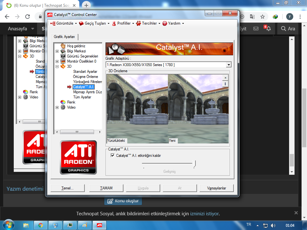Open the Grafik Adaptörü dropdown
Screen dimensions: 307x230
(228, 65)
